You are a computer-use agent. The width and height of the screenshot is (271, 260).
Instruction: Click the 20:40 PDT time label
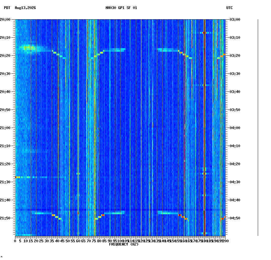(x=5, y=92)
